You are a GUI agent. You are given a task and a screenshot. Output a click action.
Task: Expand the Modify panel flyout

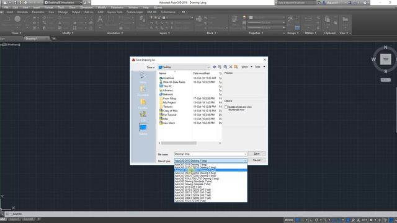[68, 33]
